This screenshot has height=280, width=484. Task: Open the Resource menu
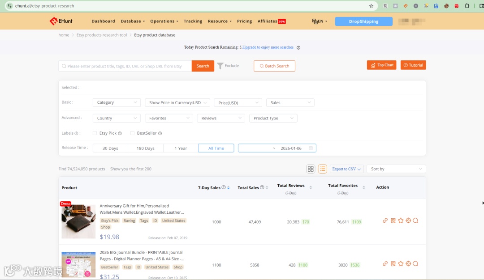[220, 21]
